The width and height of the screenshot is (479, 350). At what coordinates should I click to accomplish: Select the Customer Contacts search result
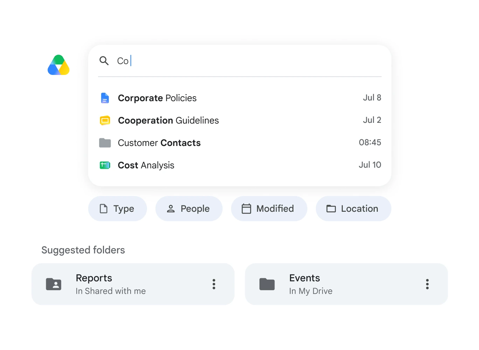(x=240, y=143)
